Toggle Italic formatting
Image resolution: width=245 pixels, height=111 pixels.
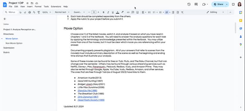[x=108, y=12]
